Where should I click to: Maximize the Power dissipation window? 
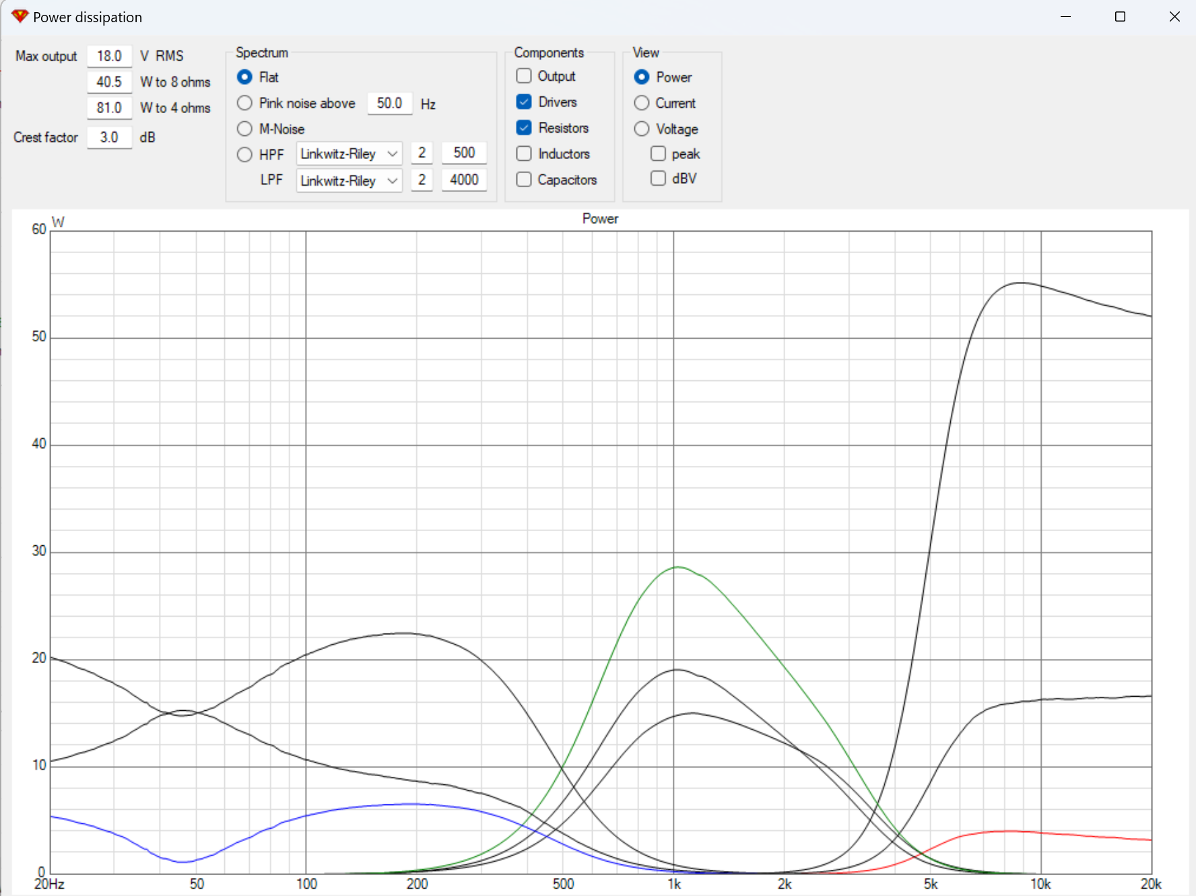[x=1120, y=17]
